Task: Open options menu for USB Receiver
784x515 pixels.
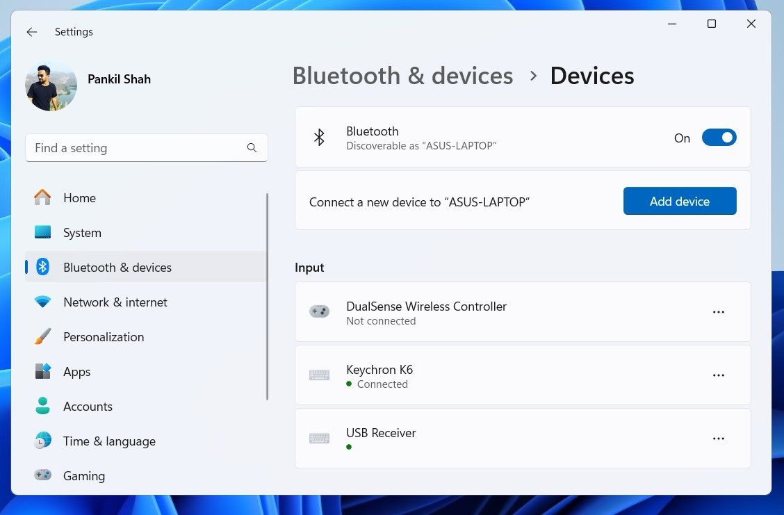Action: tap(719, 438)
